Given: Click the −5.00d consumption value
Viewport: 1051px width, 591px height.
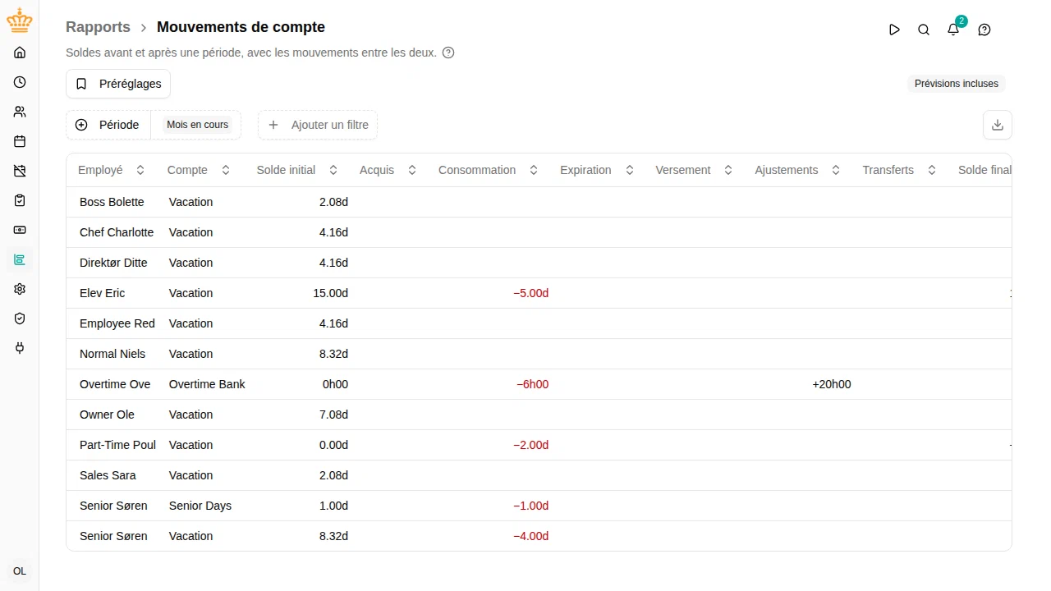Looking at the screenshot, I should 530,293.
